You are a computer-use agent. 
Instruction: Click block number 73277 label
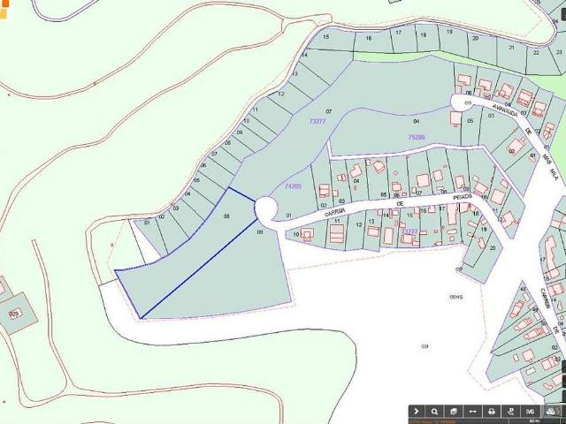tap(317, 121)
